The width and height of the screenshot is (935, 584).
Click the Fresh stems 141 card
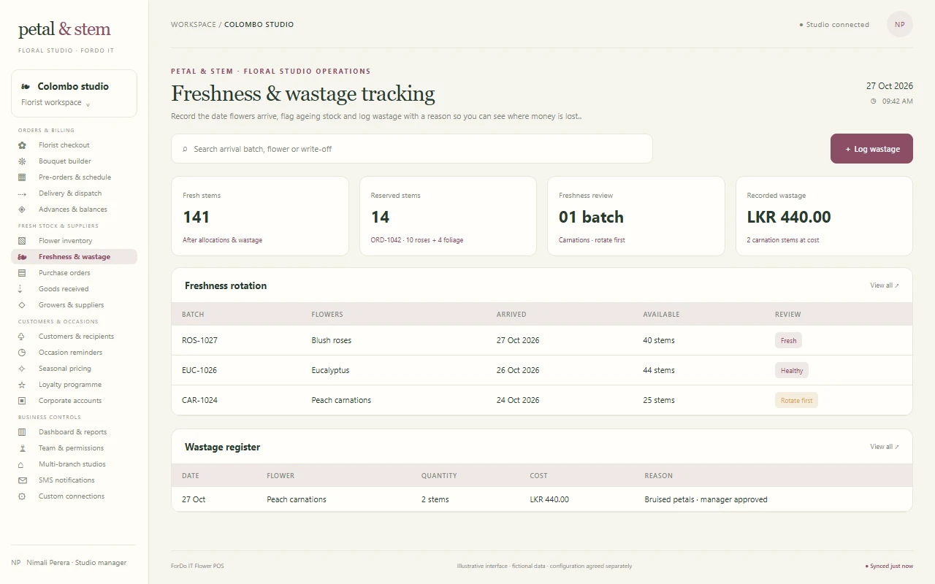tap(260, 216)
